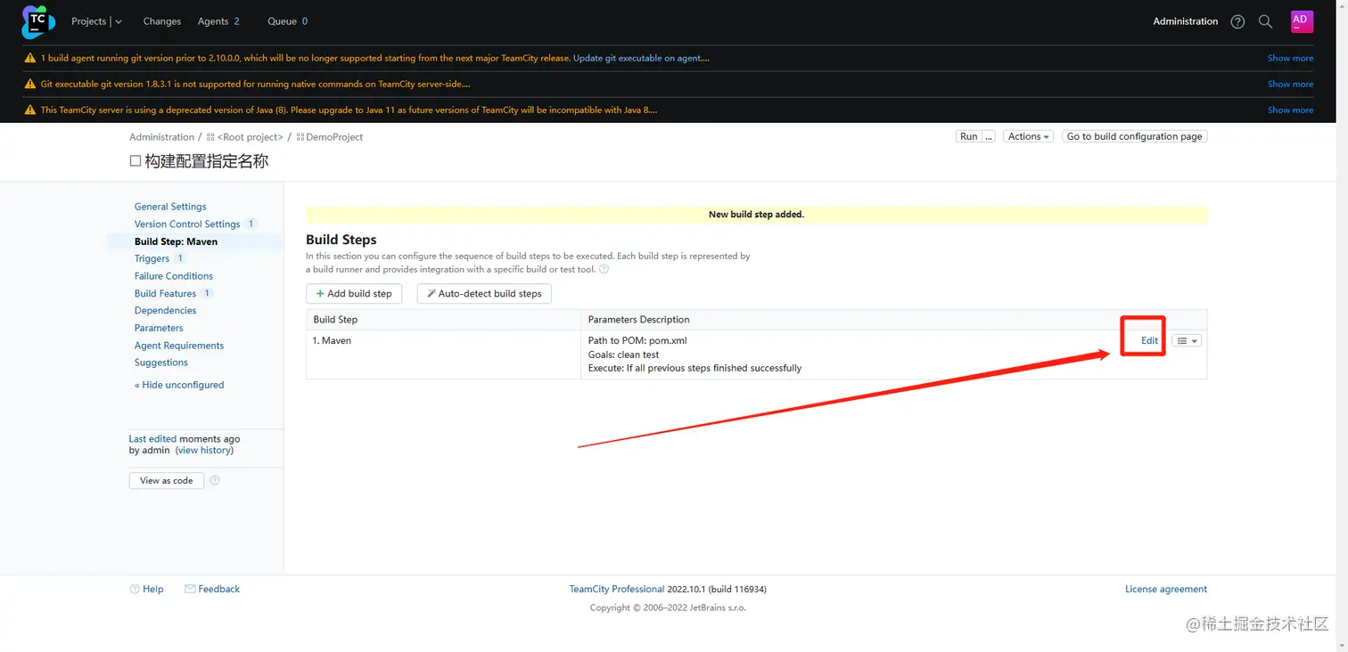Click Hide unconfigured link
Image resolution: width=1348 pixels, height=652 pixels.
coord(179,385)
